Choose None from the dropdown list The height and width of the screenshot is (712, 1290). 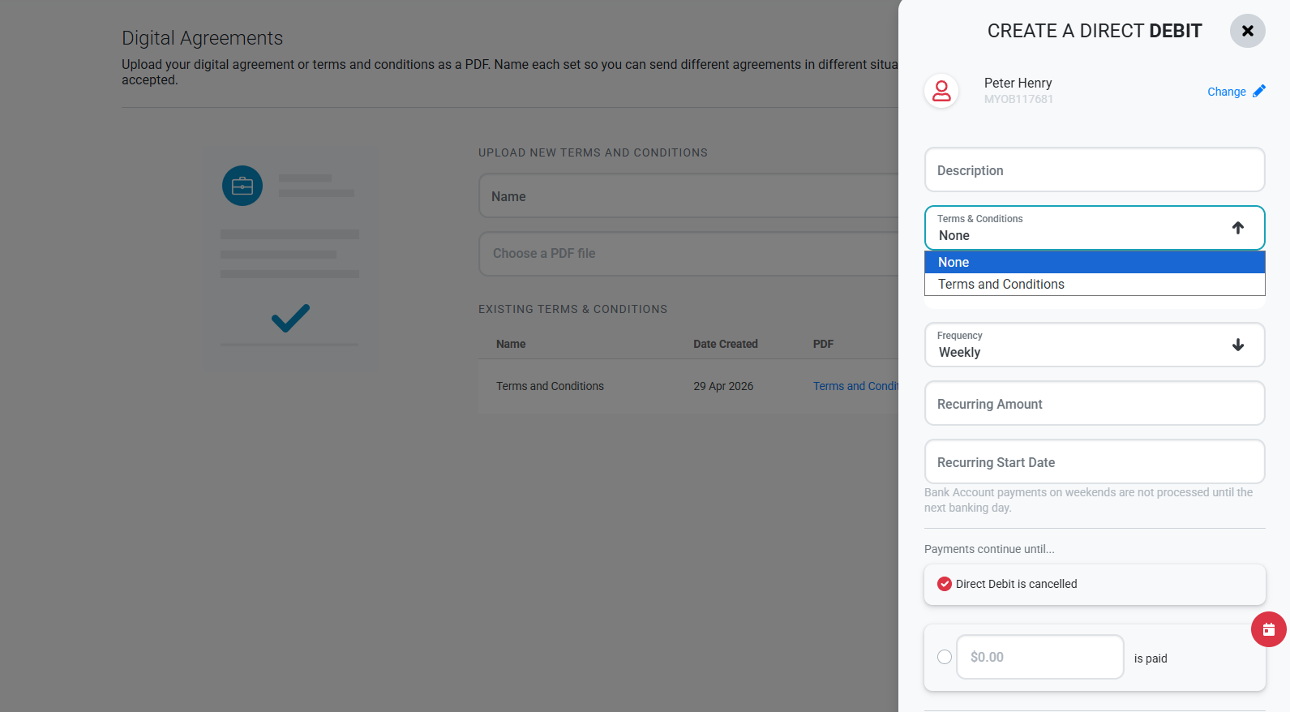pos(1094,262)
